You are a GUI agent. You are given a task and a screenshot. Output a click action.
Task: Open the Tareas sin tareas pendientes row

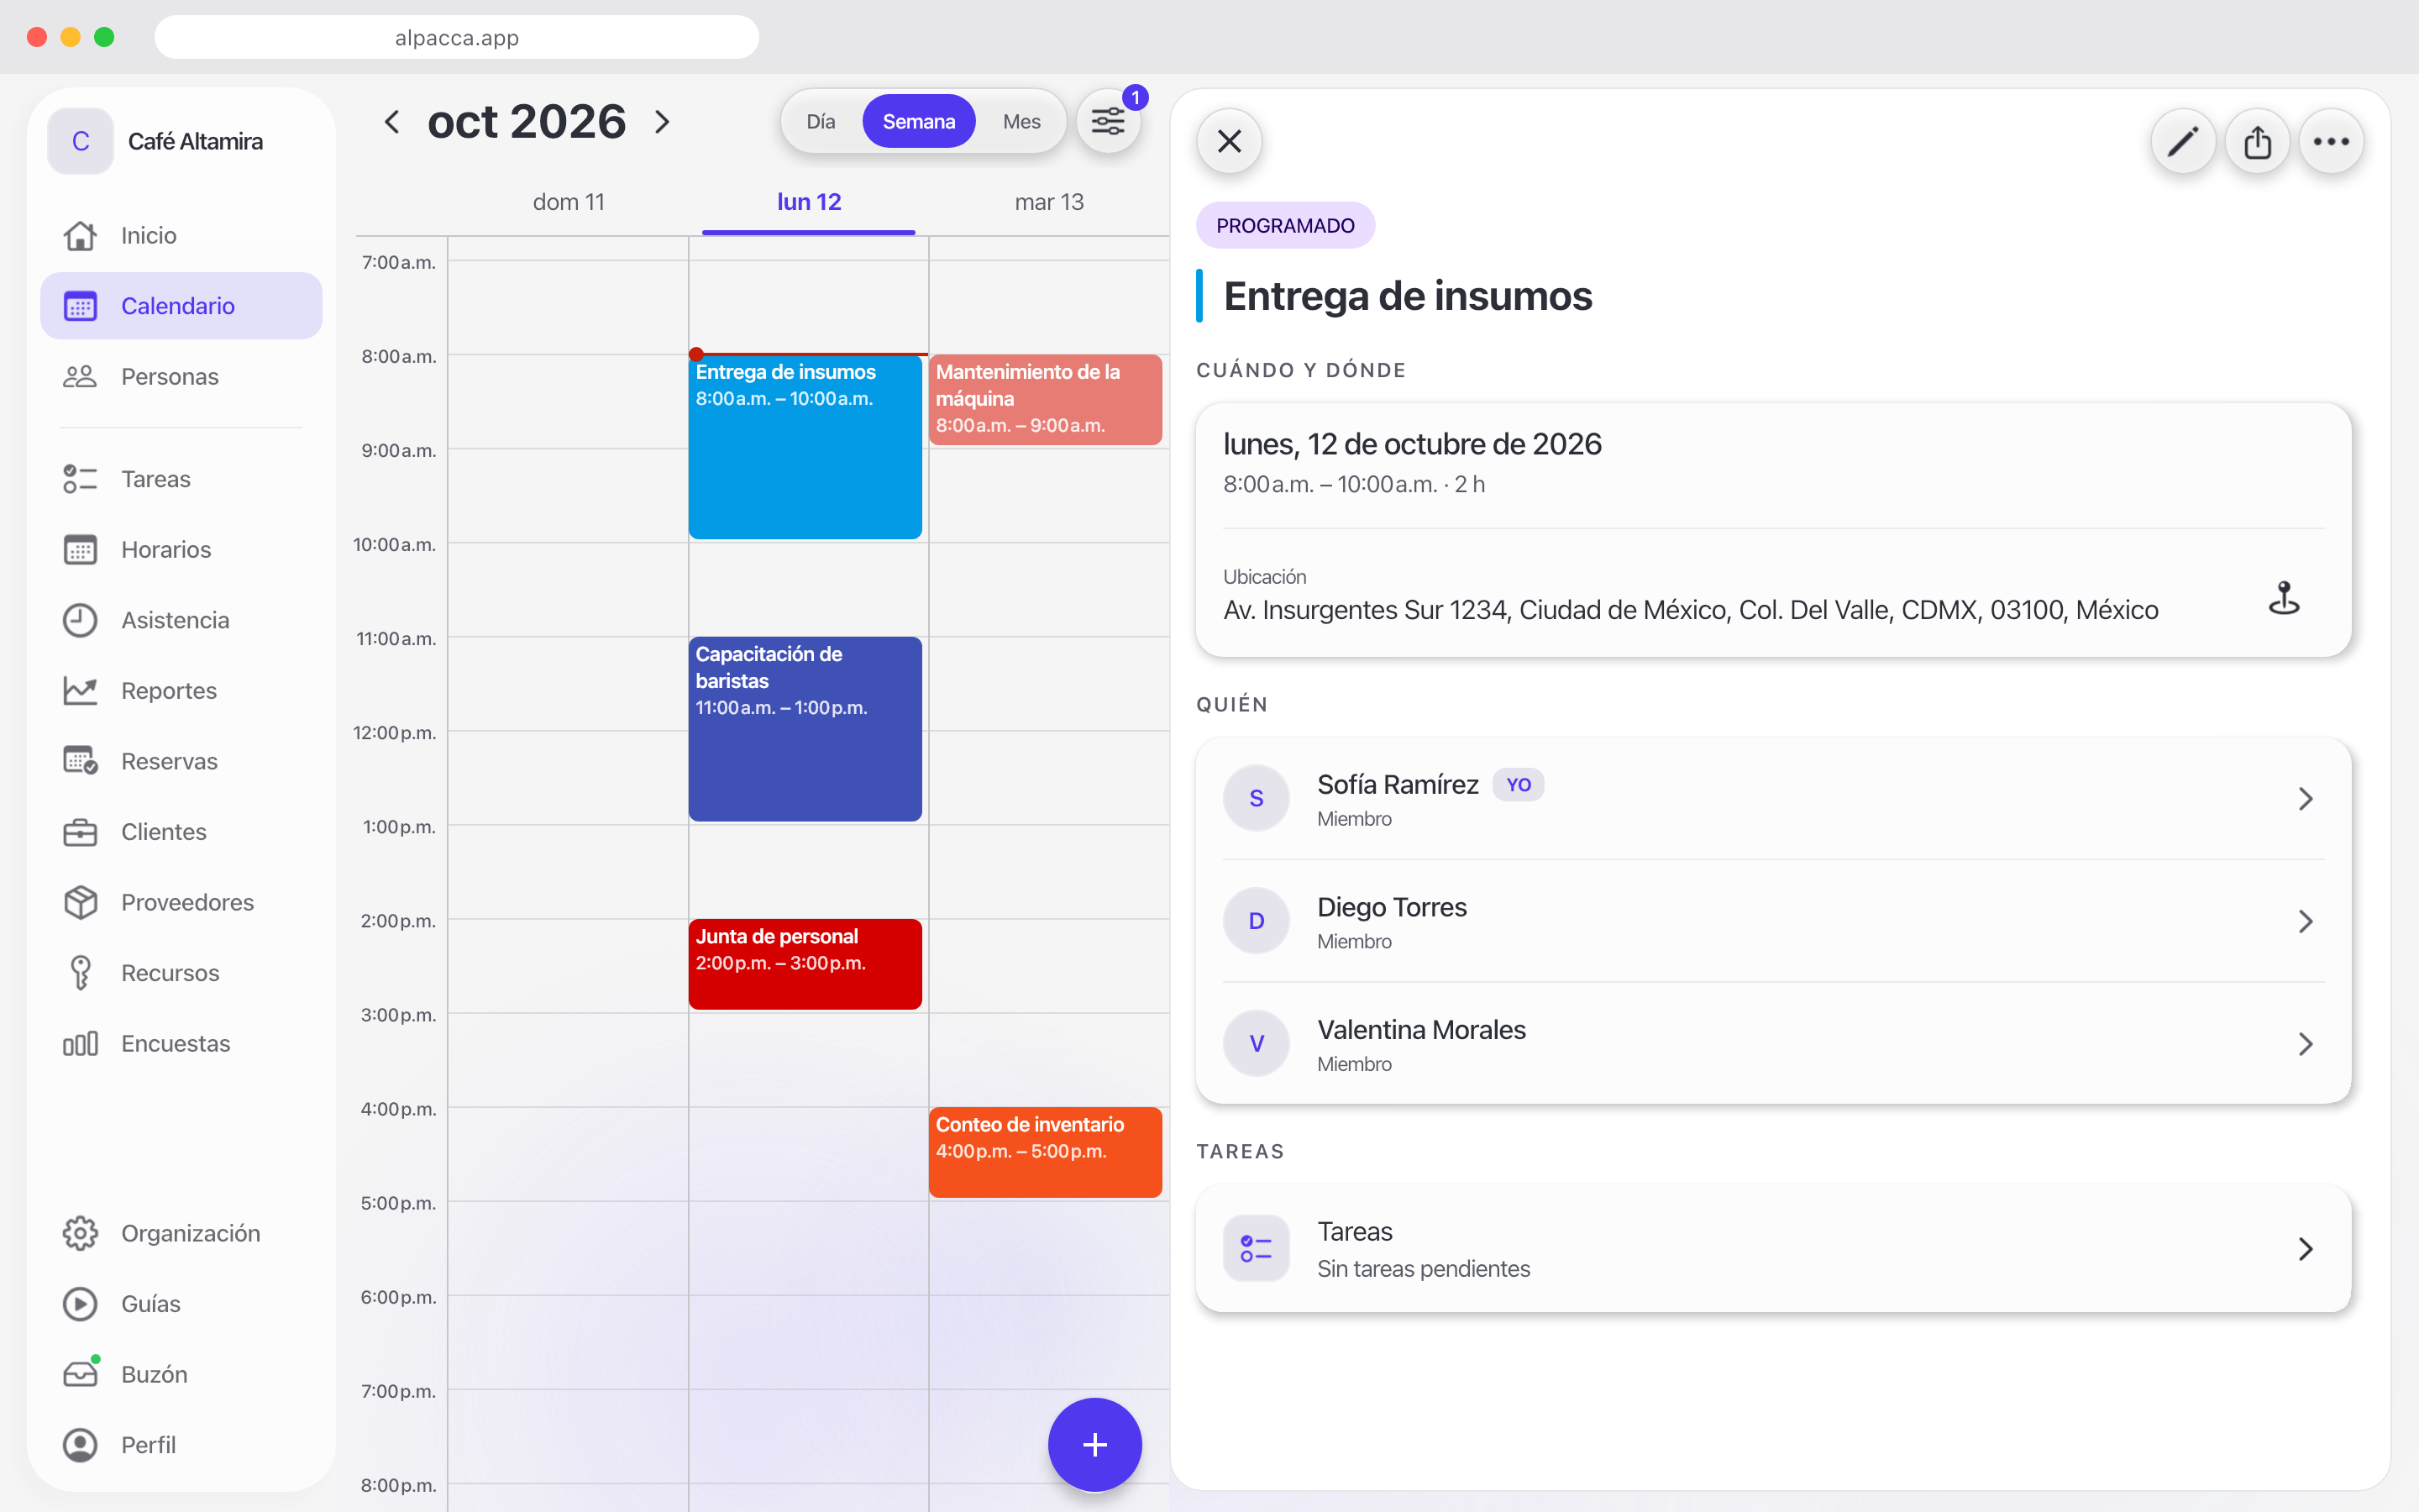coord(1773,1249)
